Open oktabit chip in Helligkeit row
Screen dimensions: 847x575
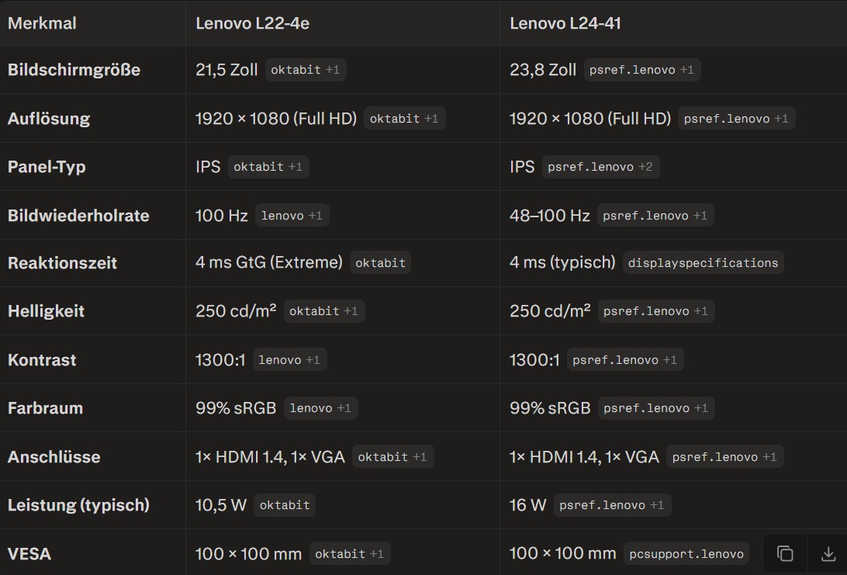coord(324,310)
